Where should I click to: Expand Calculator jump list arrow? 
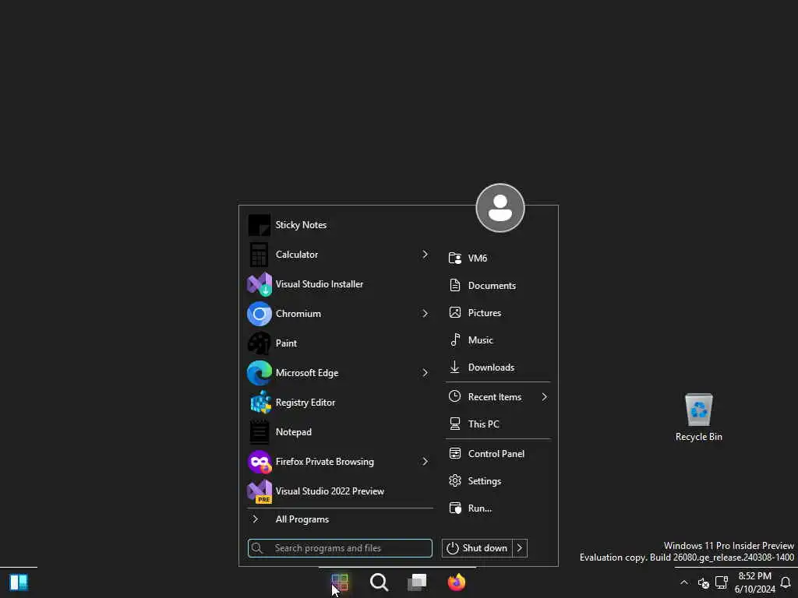point(425,255)
